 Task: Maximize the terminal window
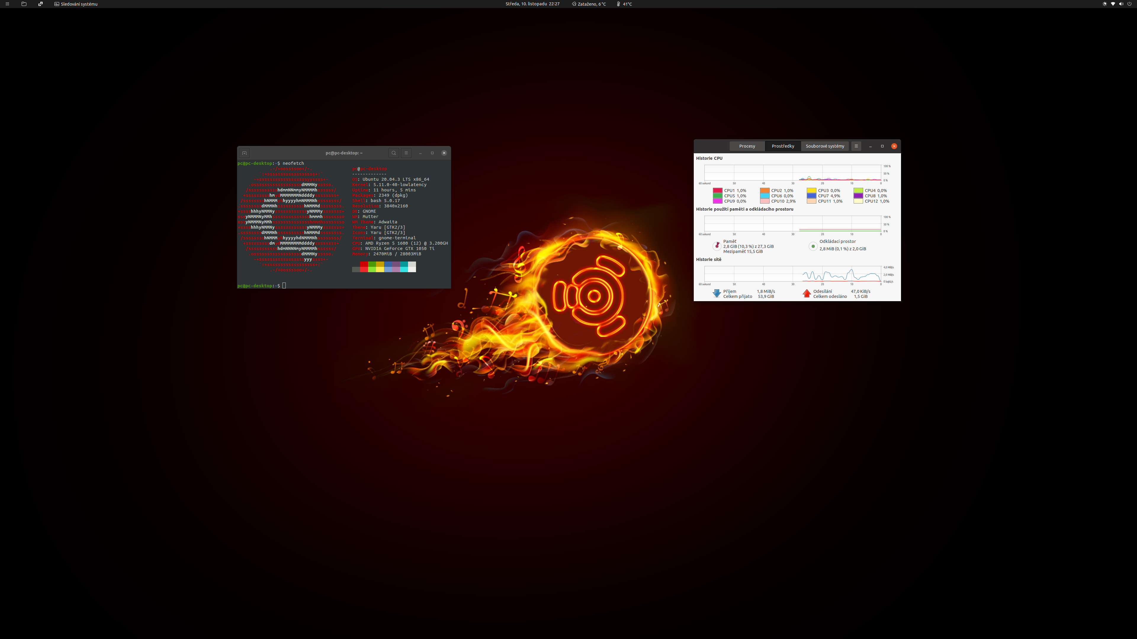click(x=432, y=153)
